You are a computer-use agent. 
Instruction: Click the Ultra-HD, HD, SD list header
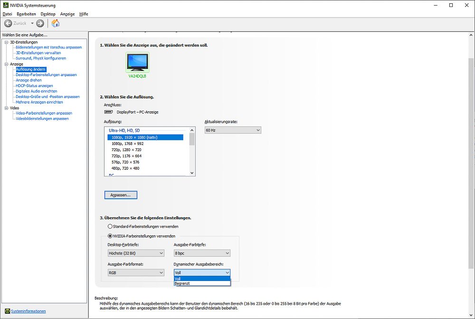coord(124,130)
